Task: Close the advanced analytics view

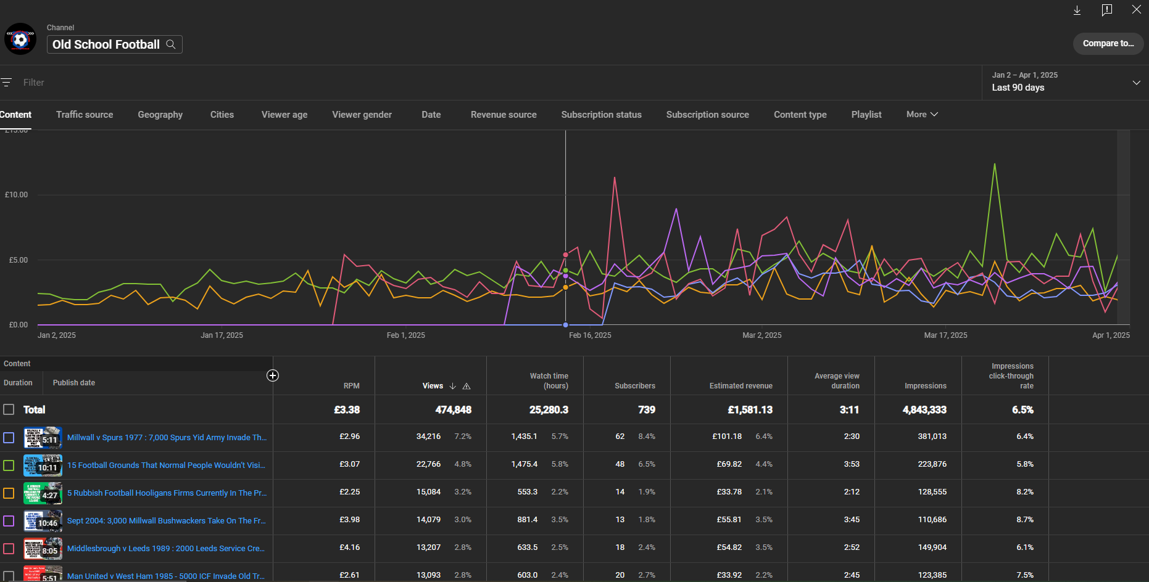Action: [1136, 10]
